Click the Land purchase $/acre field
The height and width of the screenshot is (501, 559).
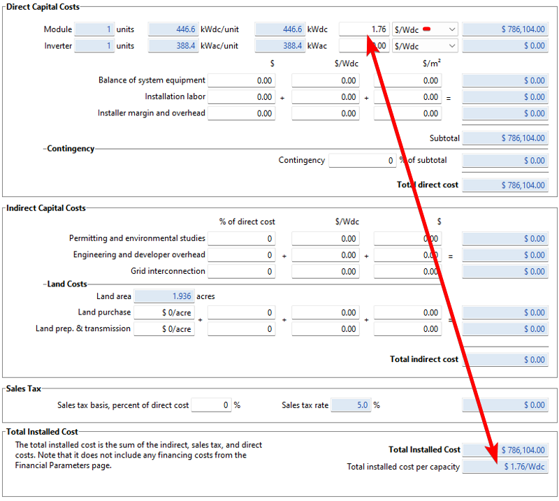(x=164, y=312)
